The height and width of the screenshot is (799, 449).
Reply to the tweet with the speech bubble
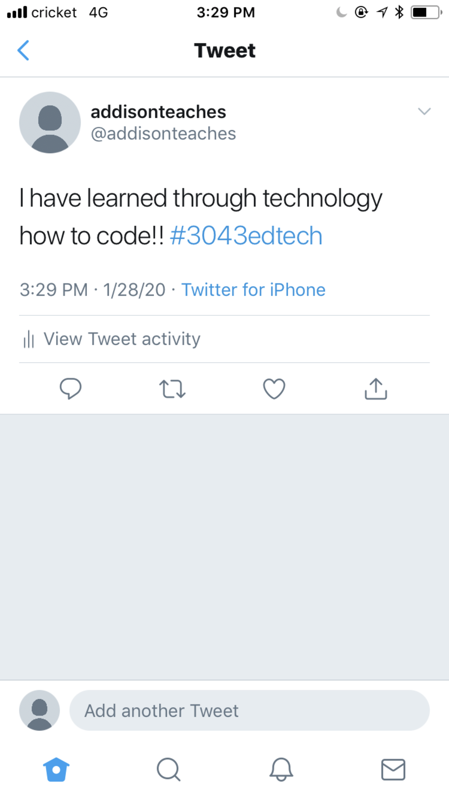pos(71,389)
